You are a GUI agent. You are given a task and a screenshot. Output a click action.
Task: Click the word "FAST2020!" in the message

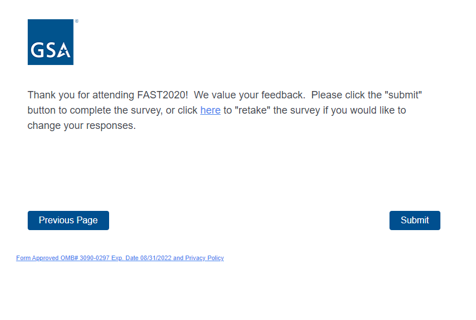(x=163, y=95)
